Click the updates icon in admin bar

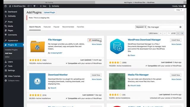coord(29,6)
